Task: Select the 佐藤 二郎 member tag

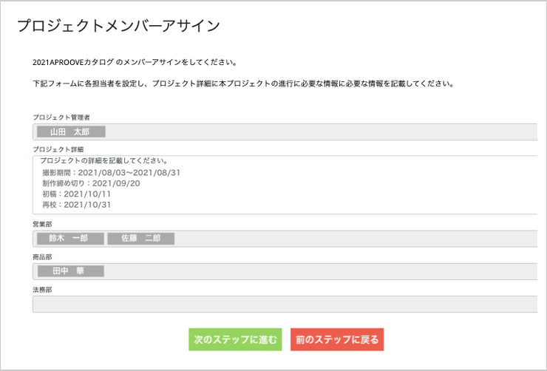Action: click(141, 239)
